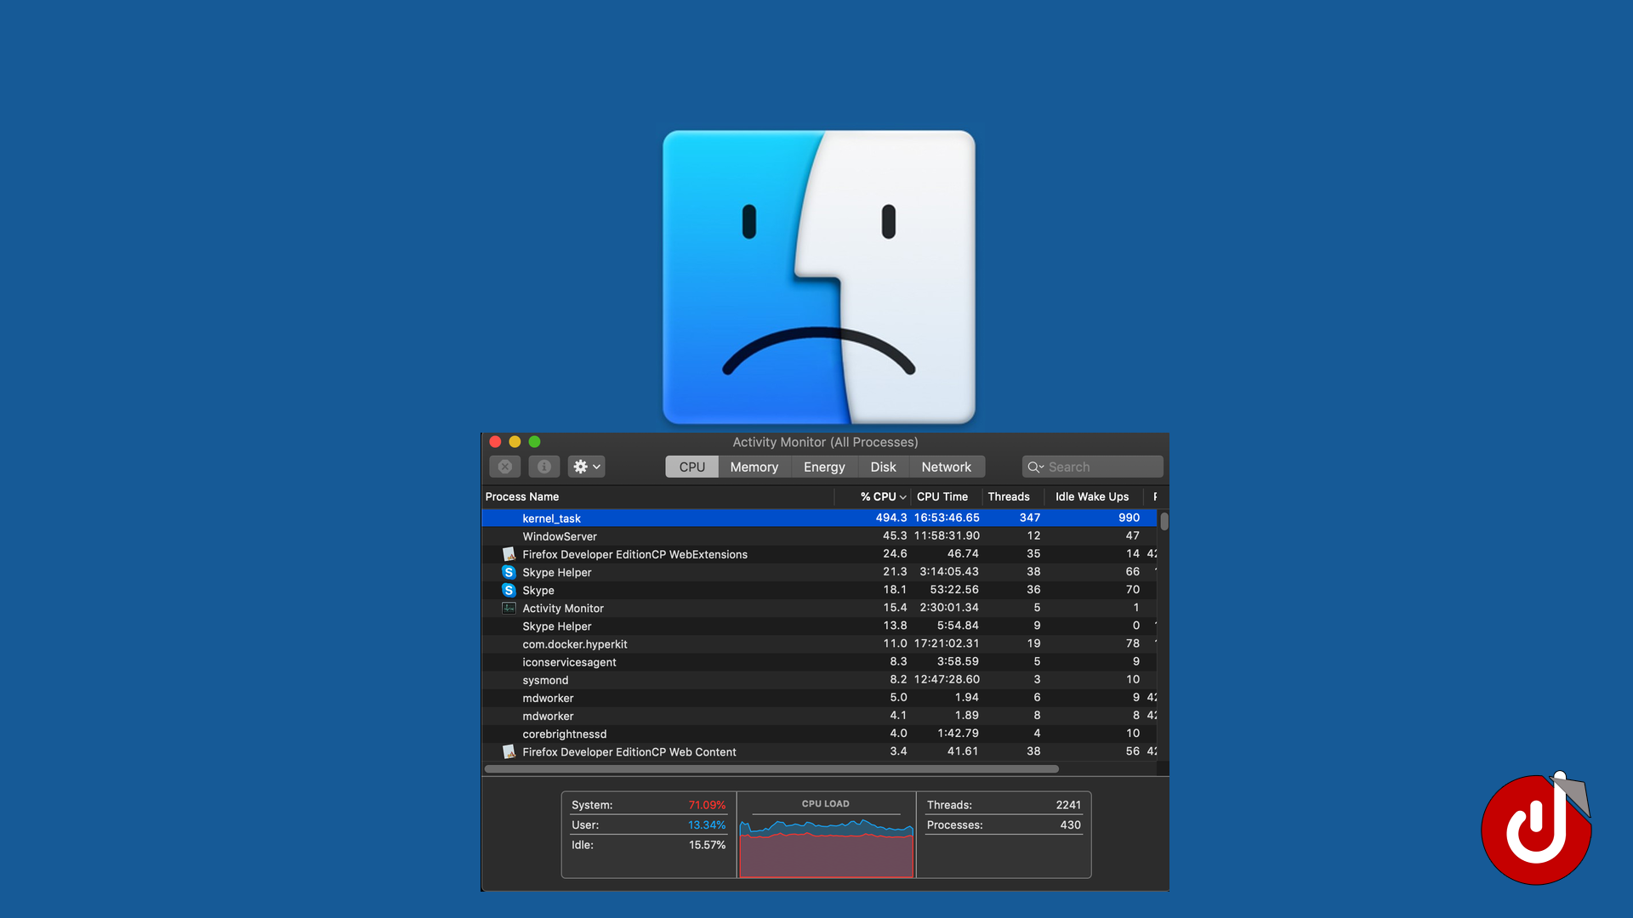Viewport: 1633px width, 918px height.
Task: Click the Skype app icon
Action: 509,590
